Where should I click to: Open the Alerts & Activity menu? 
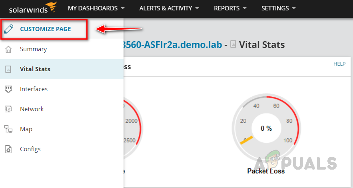click(x=169, y=8)
